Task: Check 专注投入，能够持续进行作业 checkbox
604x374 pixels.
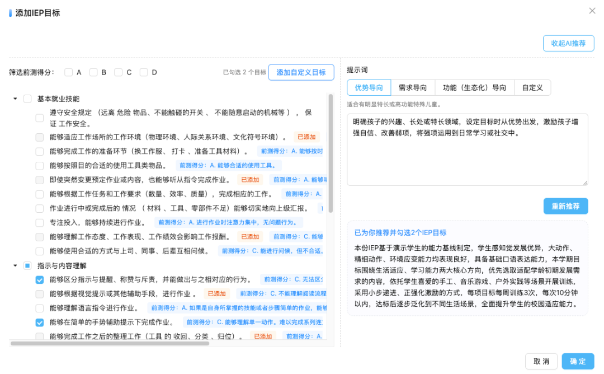Action: coord(40,222)
